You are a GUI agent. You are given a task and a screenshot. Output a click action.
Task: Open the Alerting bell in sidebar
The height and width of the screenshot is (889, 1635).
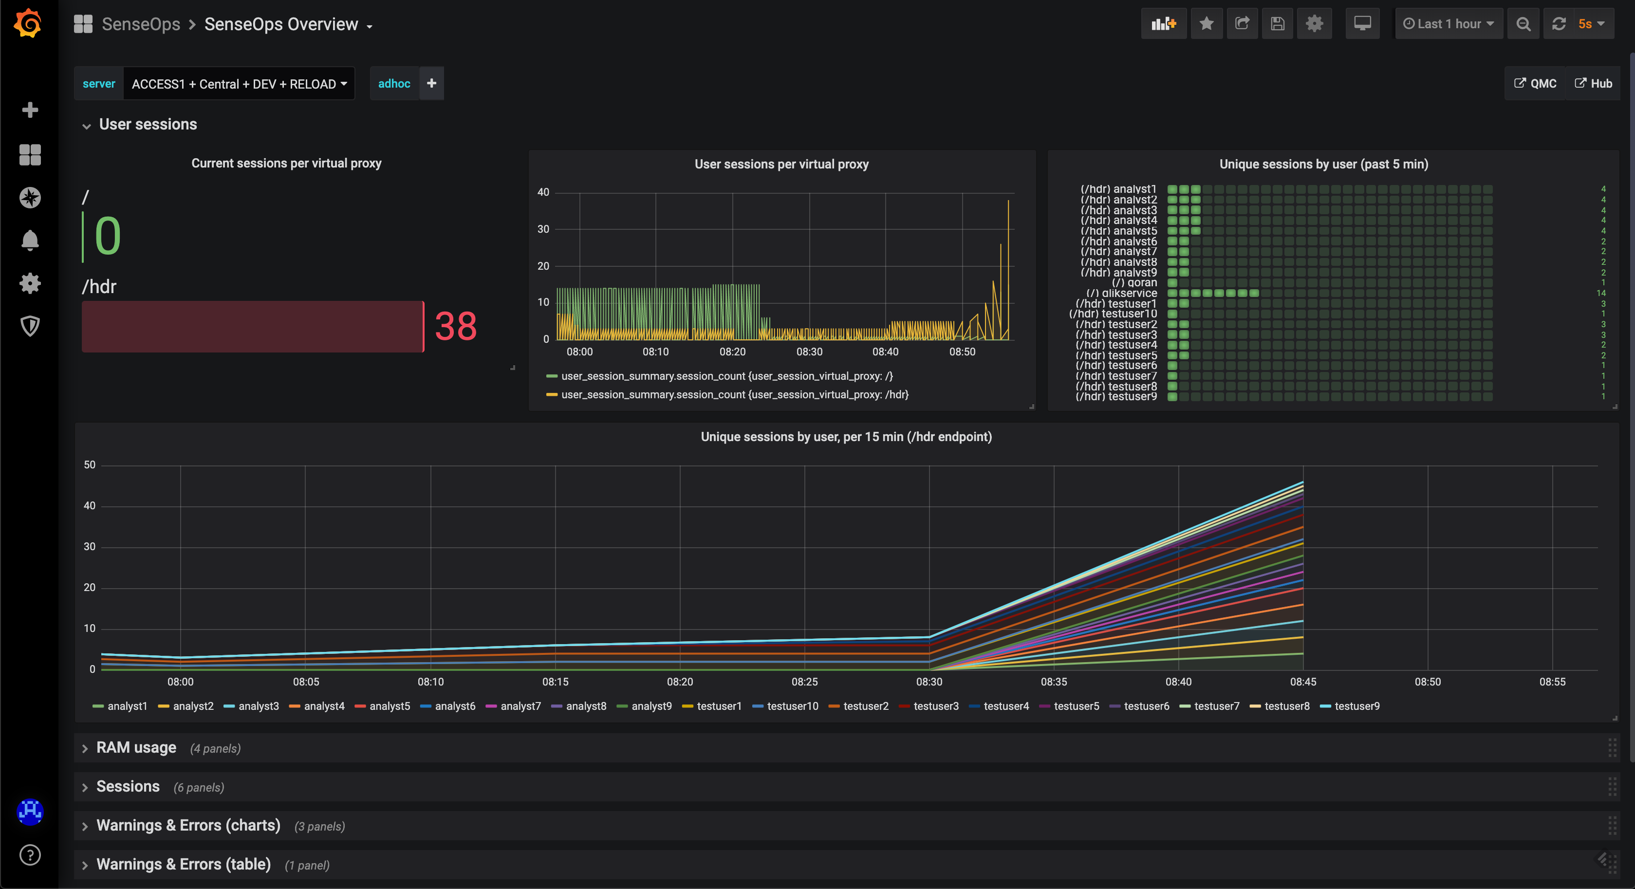pyautogui.click(x=30, y=241)
